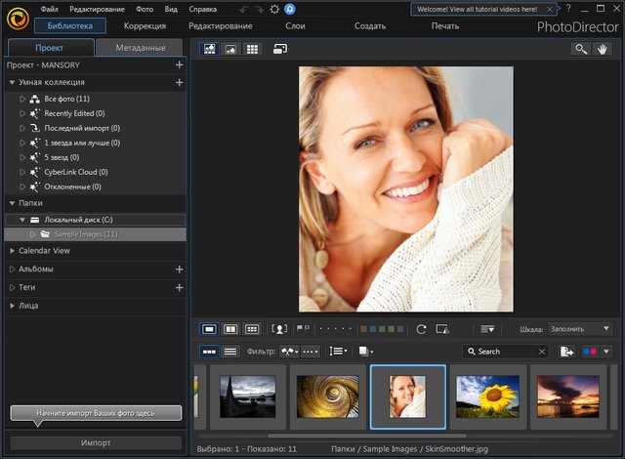The image size is (625, 459).
Task: Click the face tagging icon
Action: point(279,329)
